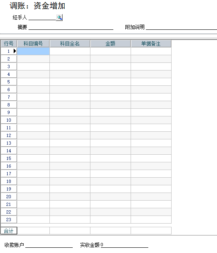This screenshot has width=217, height=253.
Task: Click the 附加说明 input field
Action: click(x=181, y=27)
